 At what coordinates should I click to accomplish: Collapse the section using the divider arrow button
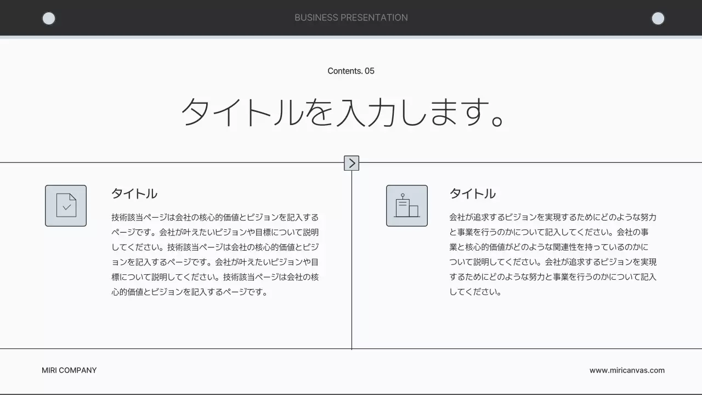[x=351, y=163]
